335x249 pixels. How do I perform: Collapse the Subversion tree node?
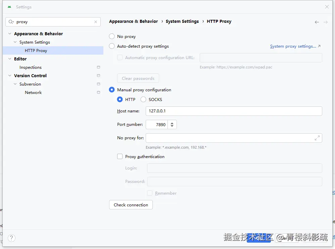pyautogui.click(x=15, y=84)
